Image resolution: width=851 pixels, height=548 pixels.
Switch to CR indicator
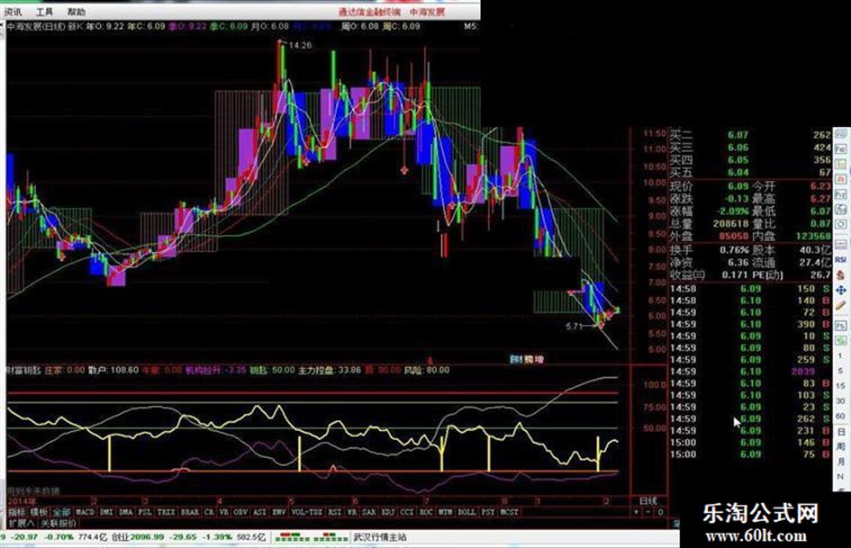pyautogui.click(x=210, y=512)
